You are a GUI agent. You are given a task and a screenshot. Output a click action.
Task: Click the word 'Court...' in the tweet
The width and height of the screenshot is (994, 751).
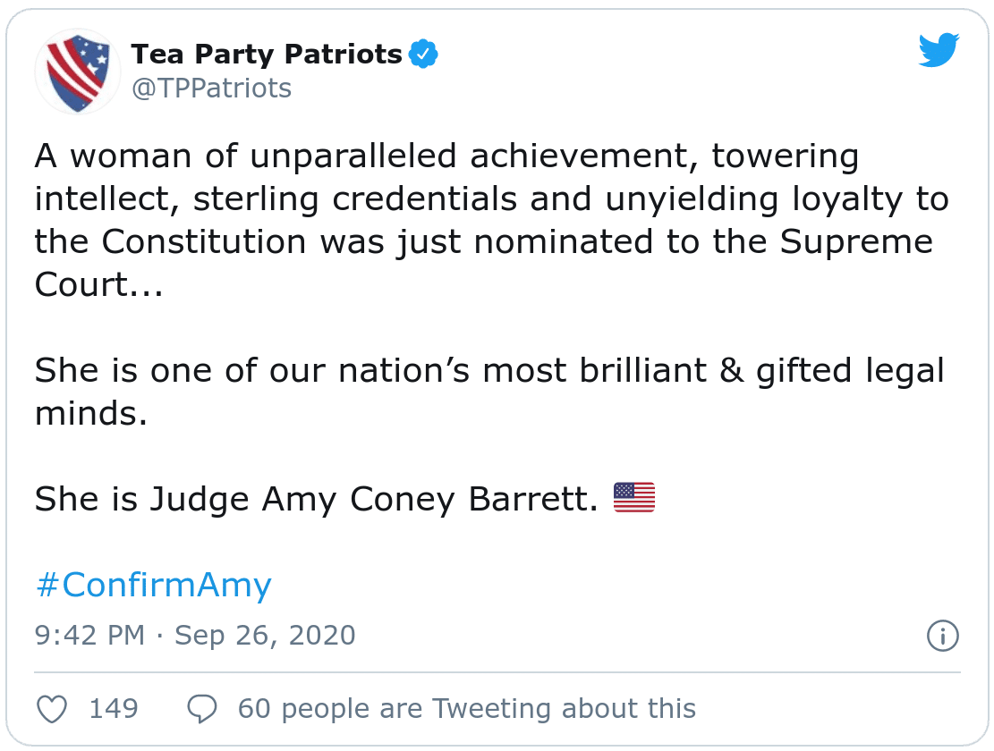99,284
